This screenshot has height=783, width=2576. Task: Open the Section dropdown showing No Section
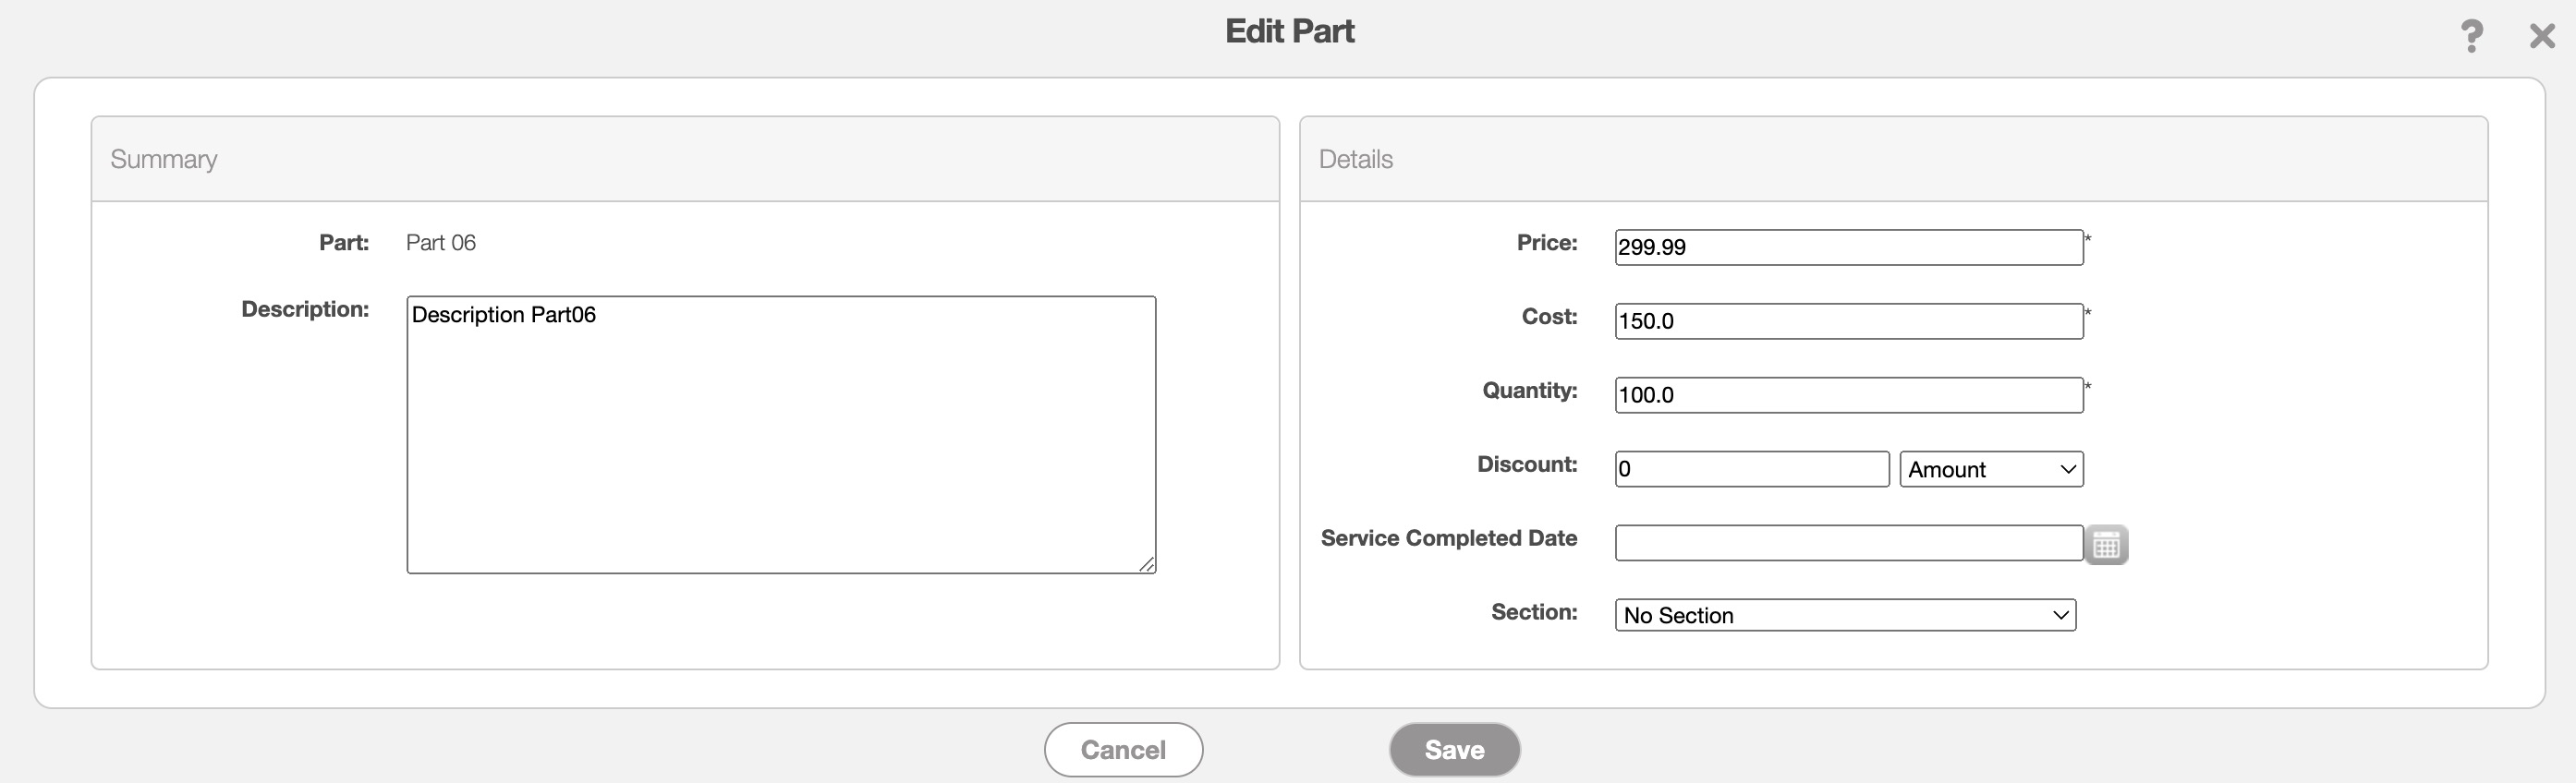(1844, 615)
